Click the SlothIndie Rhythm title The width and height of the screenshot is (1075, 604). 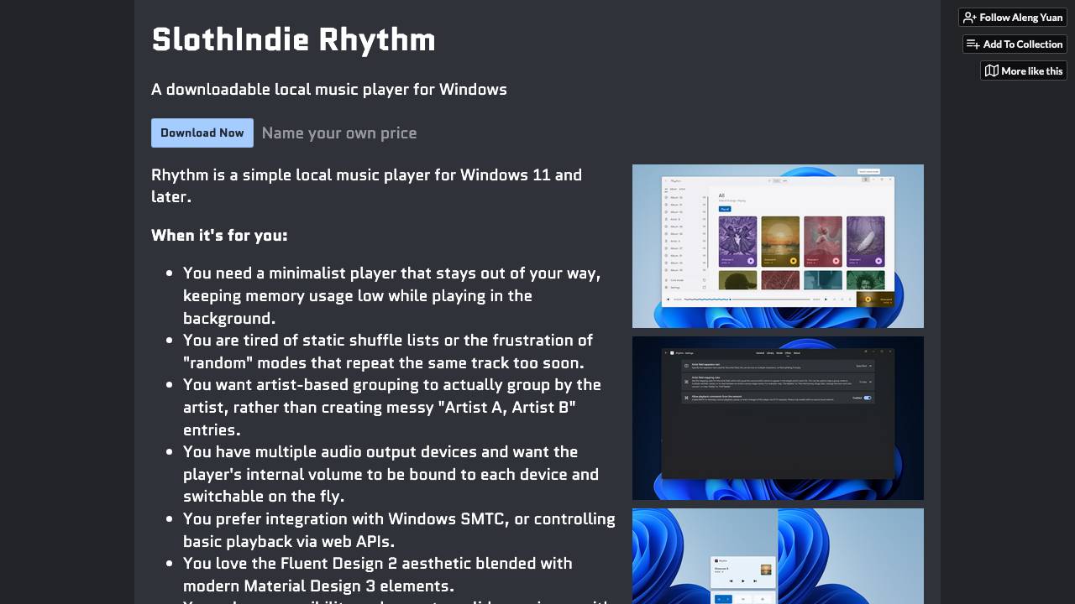293,39
